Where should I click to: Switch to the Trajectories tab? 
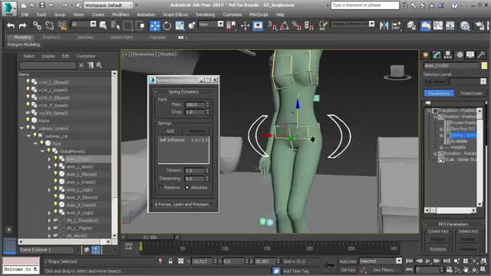470,94
